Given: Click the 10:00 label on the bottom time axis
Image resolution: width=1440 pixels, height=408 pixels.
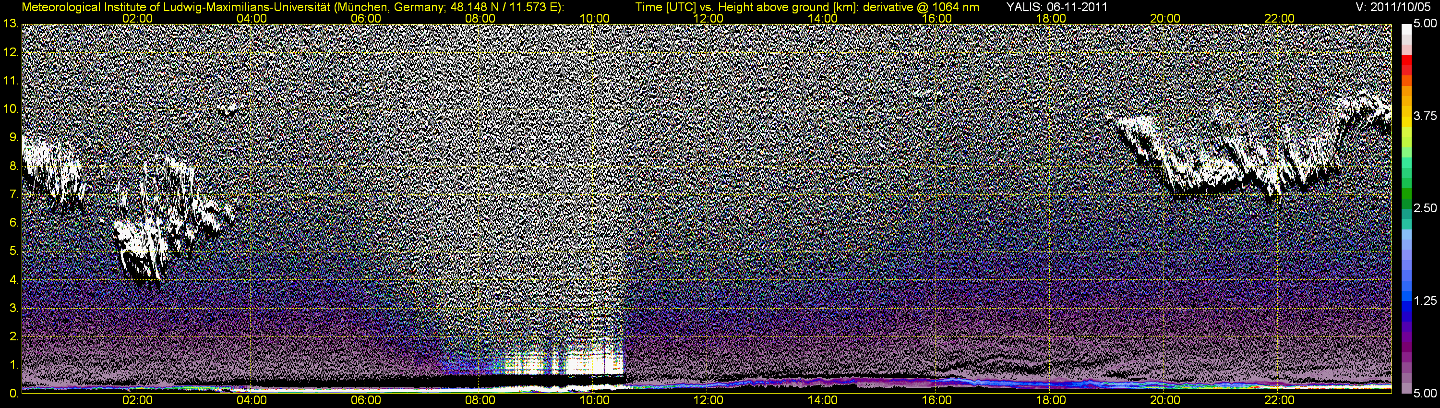Looking at the screenshot, I should coord(594,400).
